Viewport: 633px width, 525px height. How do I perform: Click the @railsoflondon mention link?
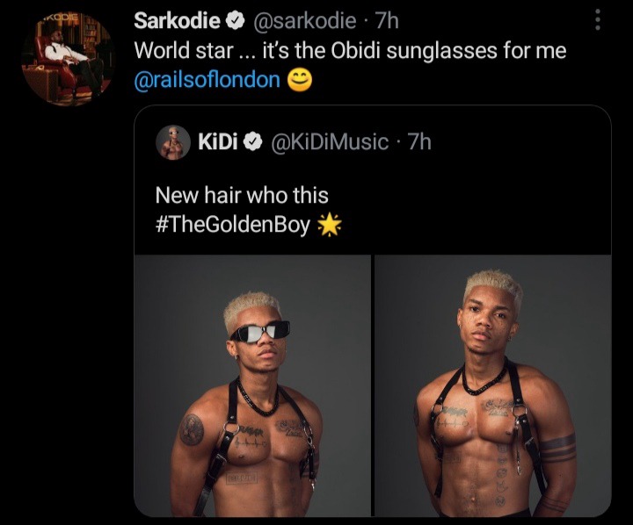point(207,80)
